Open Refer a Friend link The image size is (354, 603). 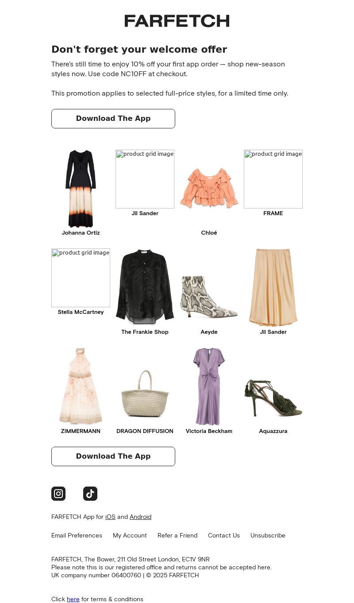pyautogui.click(x=177, y=535)
